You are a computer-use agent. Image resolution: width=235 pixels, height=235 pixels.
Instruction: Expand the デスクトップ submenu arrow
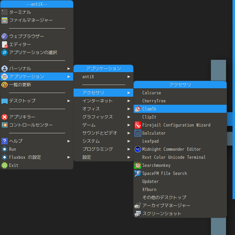coord(69,101)
